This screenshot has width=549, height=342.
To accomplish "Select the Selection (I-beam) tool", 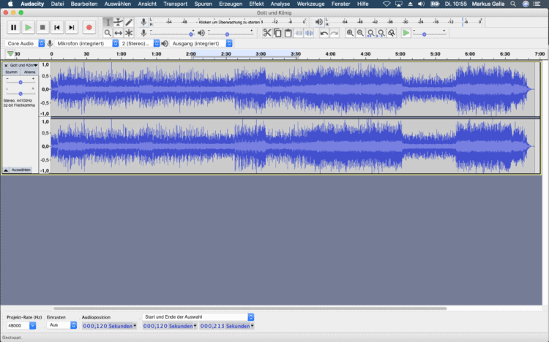I will (x=108, y=23).
